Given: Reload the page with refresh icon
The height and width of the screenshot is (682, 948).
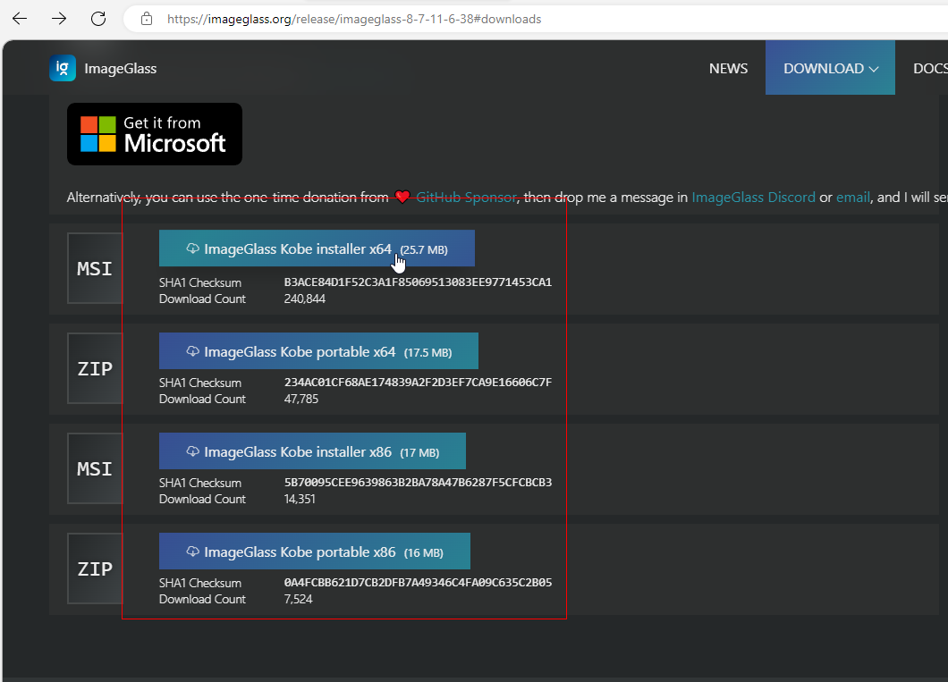Looking at the screenshot, I should (x=98, y=19).
